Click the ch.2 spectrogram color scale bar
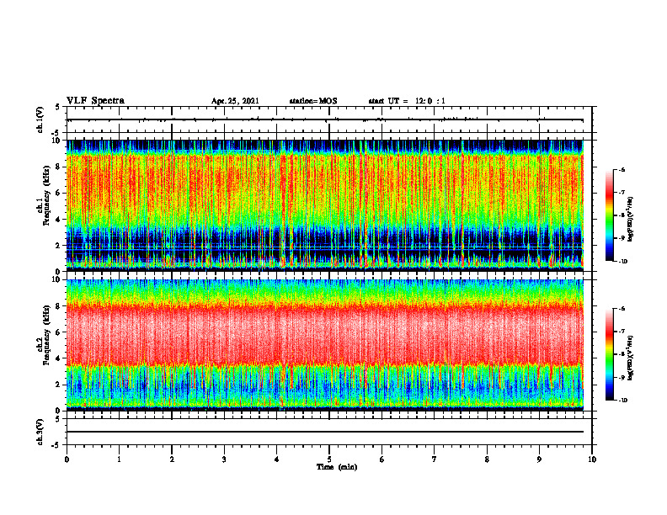Viewport: 667px width, 515px height. pos(609,354)
